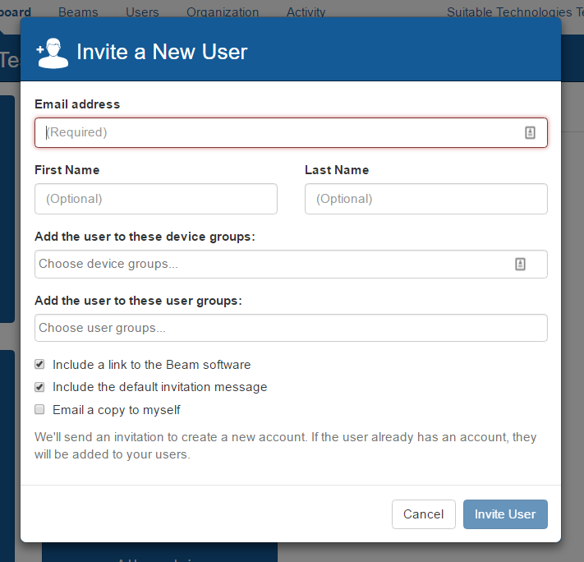Click the Invite User button

(505, 514)
